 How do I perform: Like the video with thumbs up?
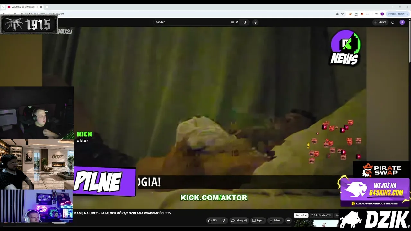point(213,220)
